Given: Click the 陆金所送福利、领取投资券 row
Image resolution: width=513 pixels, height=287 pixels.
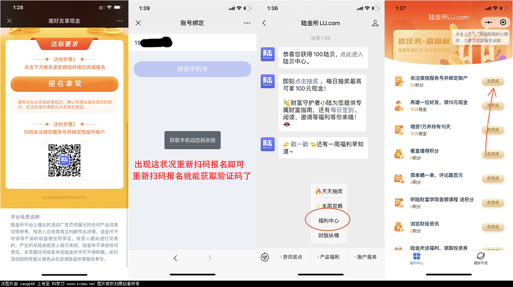Looking at the screenshot, I should (449, 248).
